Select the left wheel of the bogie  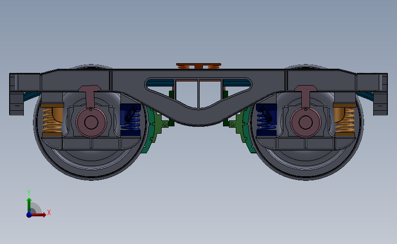point(91,164)
